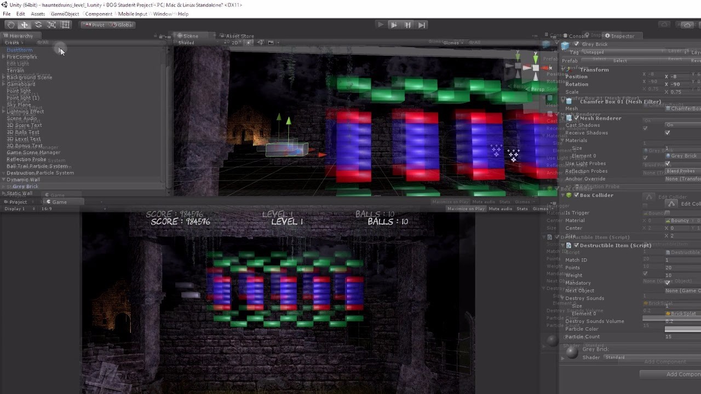Open Cast Shadows On dropdown
The width and height of the screenshot is (701, 394).
click(x=682, y=125)
